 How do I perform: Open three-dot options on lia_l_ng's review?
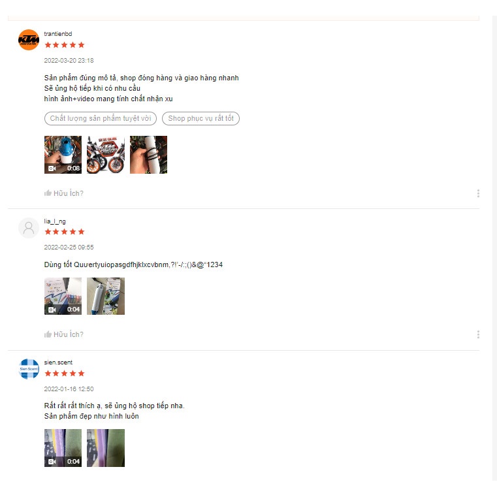point(478,334)
